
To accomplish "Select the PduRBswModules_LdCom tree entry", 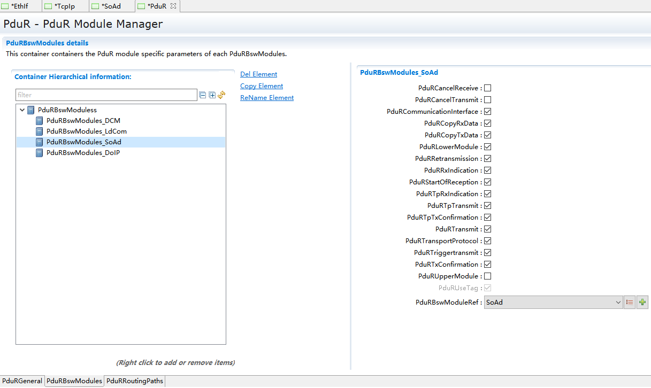I will click(x=86, y=131).
